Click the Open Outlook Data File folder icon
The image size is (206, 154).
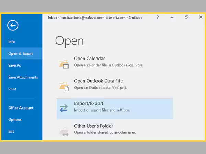pyautogui.click(x=64, y=87)
